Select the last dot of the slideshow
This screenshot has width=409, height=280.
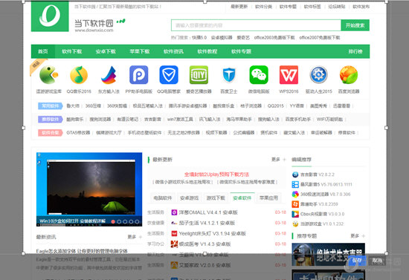(137, 221)
